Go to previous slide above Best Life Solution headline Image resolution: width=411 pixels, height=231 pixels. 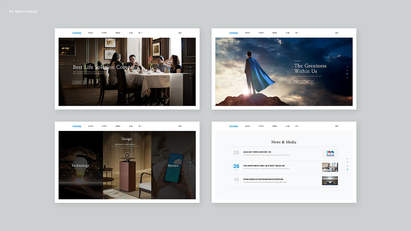click(x=74, y=61)
